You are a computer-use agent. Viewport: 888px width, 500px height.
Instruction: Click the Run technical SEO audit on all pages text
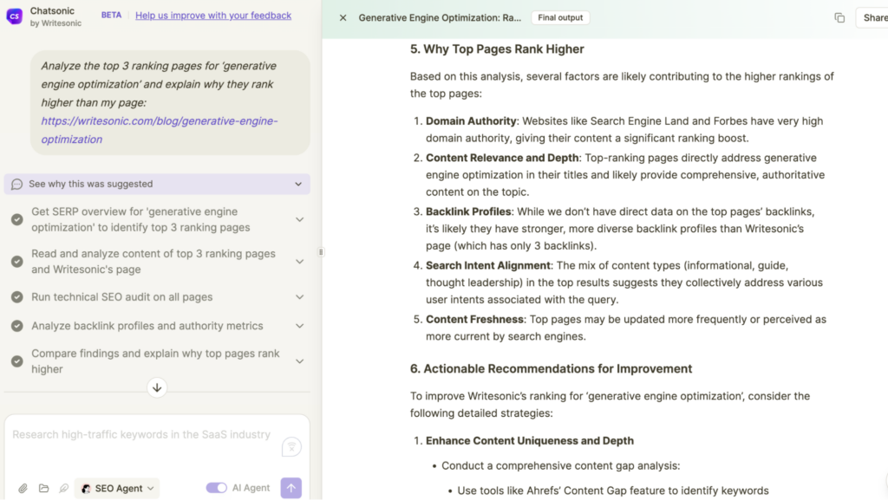coord(121,297)
